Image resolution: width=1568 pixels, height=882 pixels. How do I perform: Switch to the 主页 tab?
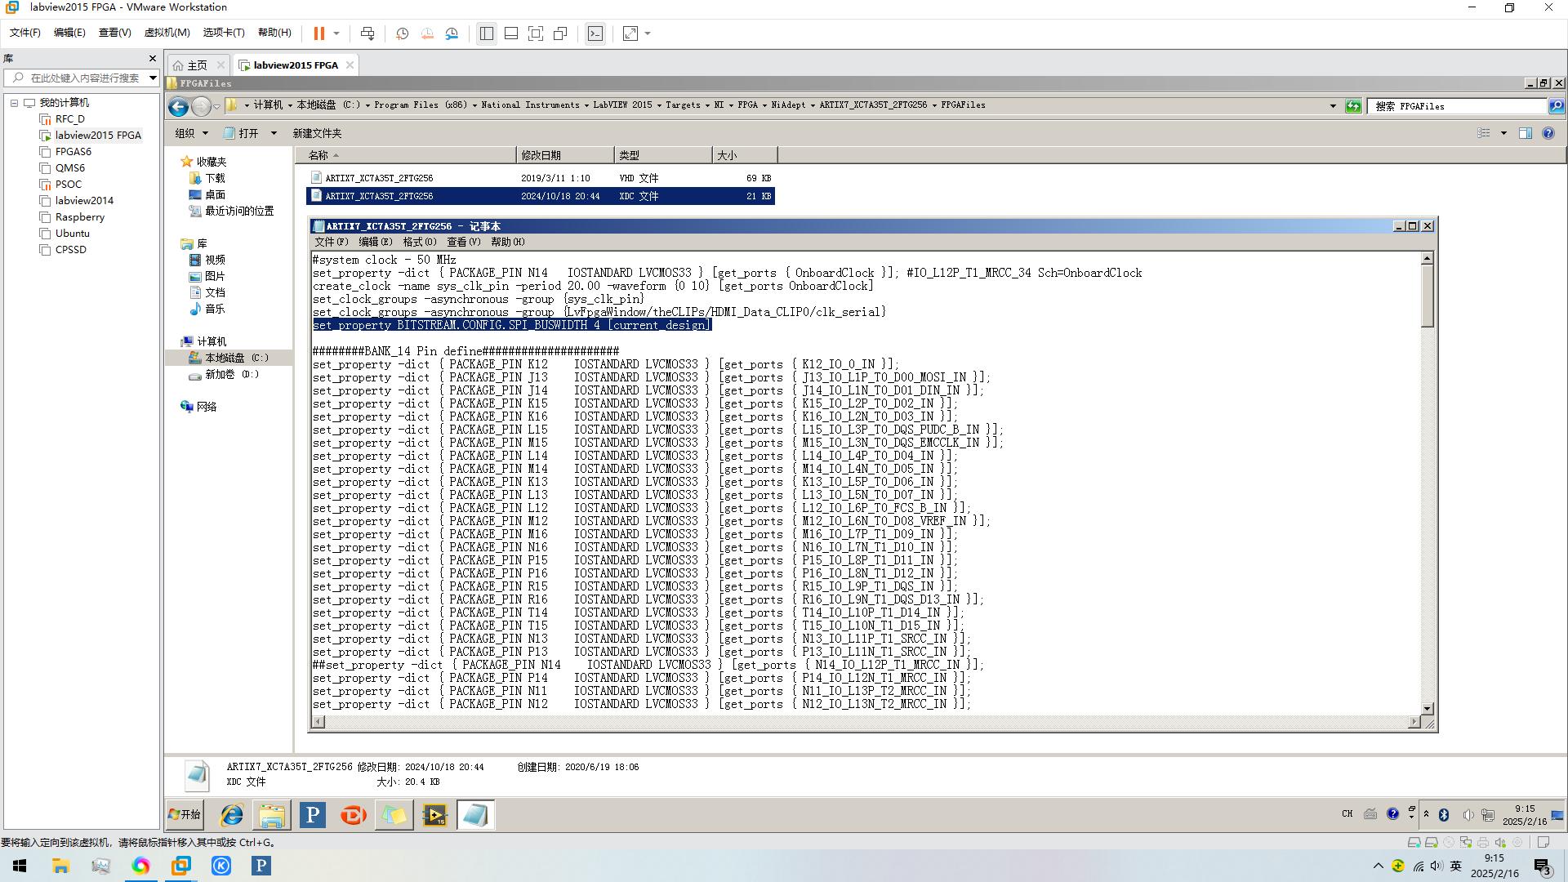pyautogui.click(x=198, y=65)
